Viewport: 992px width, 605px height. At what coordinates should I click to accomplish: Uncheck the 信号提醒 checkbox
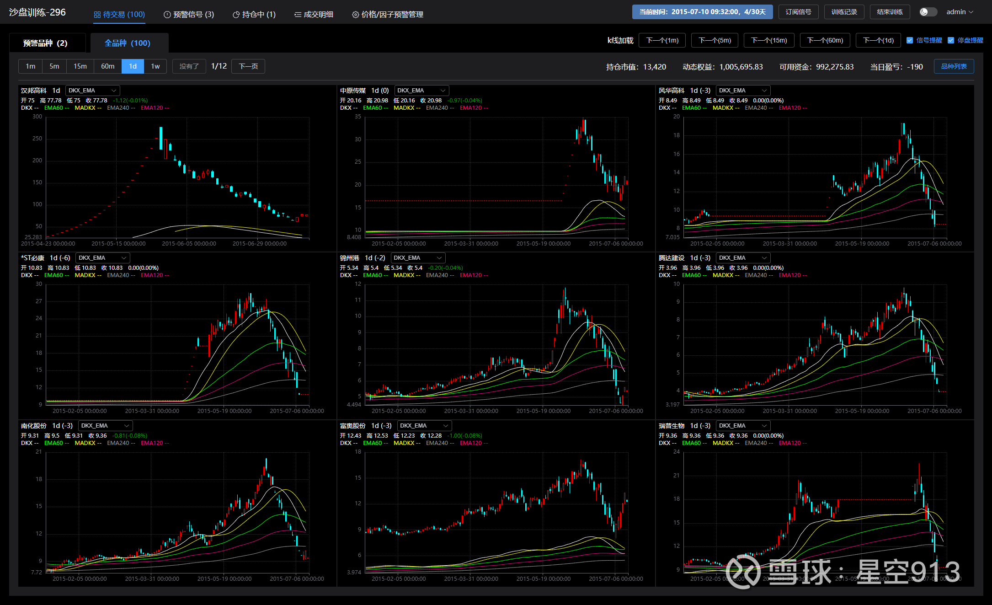910,40
